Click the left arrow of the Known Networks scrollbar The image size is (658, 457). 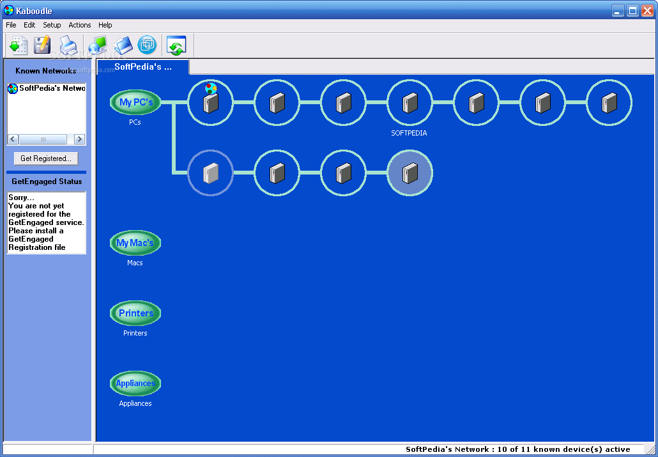click(x=13, y=139)
